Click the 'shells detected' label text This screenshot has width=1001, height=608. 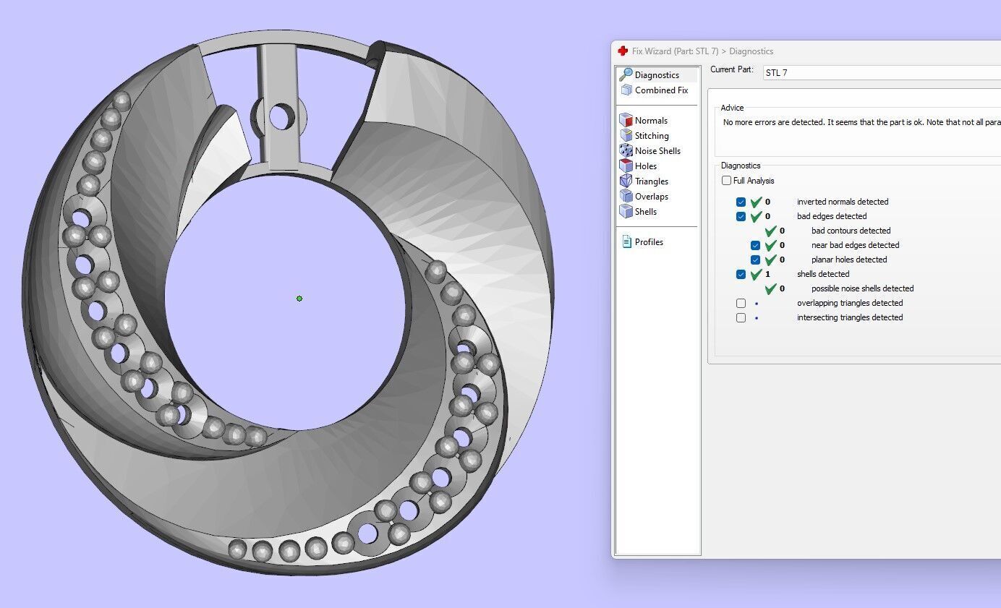click(x=823, y=274)
